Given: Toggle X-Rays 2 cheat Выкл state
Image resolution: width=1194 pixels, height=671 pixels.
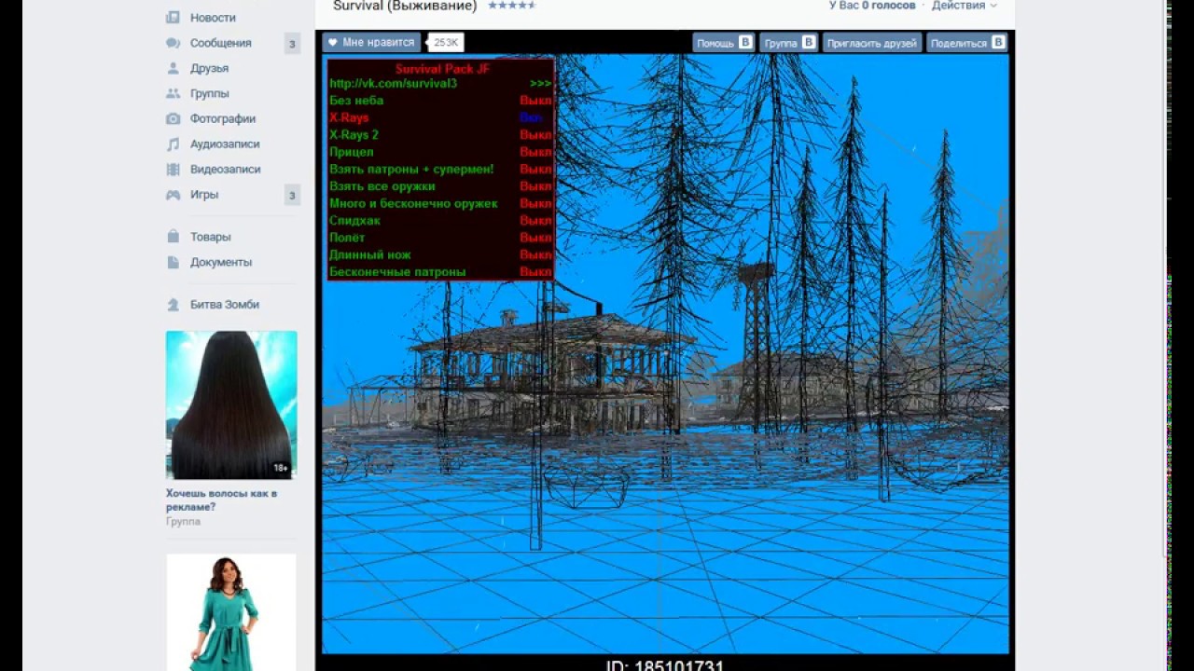Looking at the screenshot, I should [535, 135].
